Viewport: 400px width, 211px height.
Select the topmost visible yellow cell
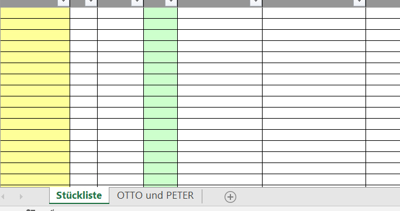(35, 13)
